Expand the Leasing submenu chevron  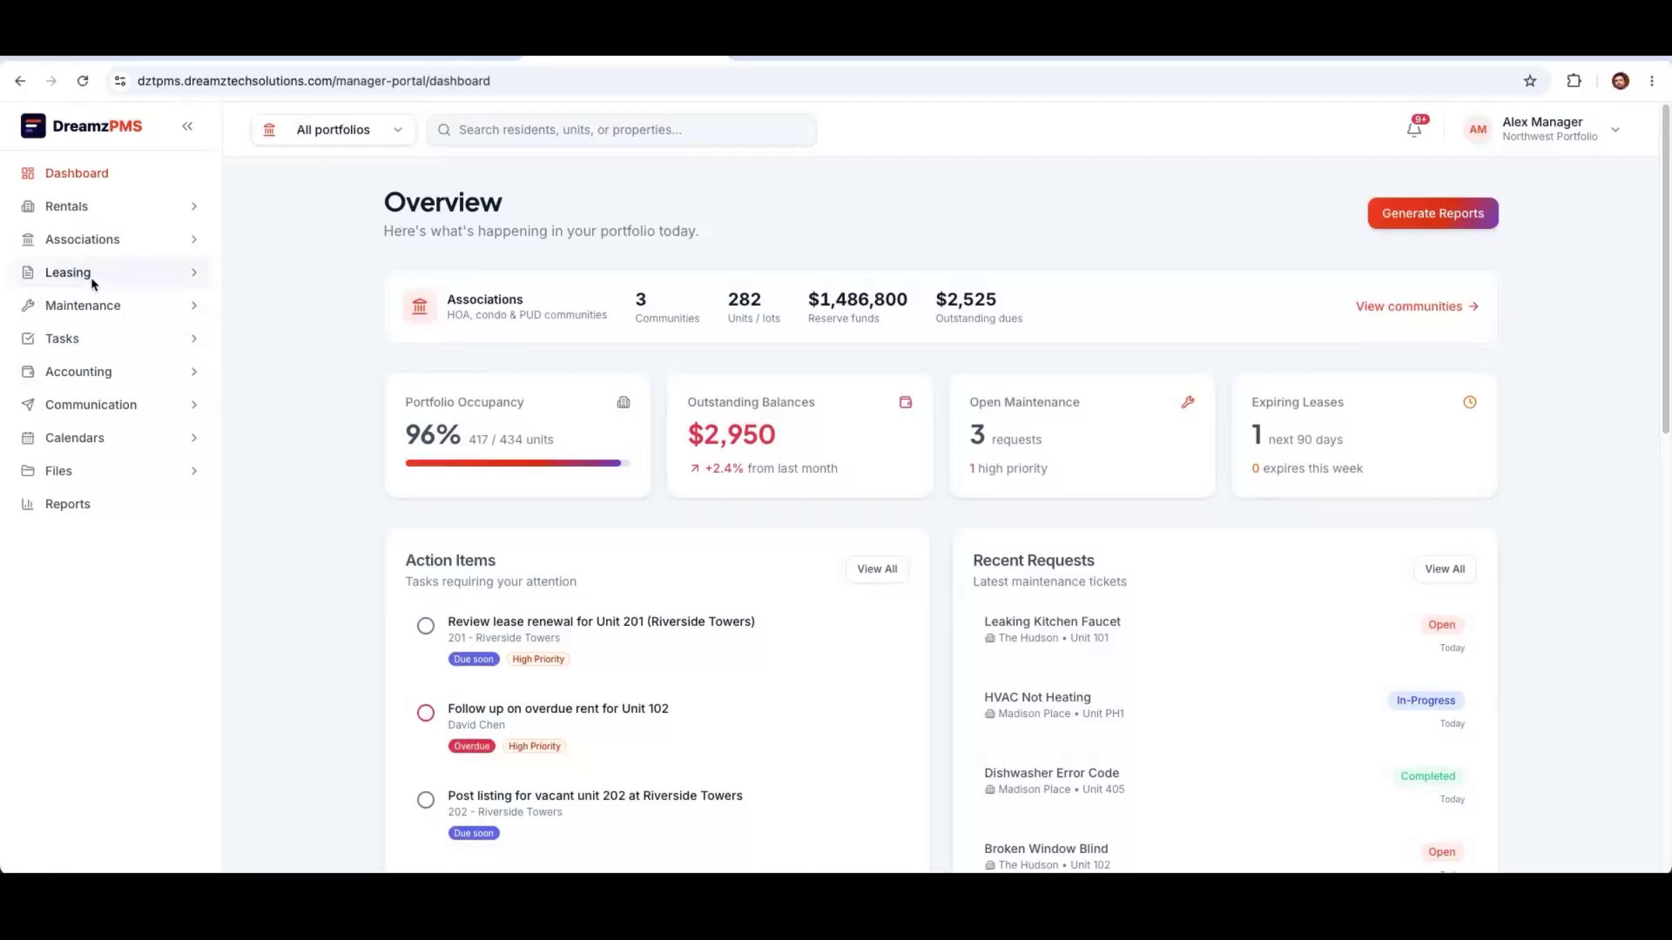(x=194, y=272)
